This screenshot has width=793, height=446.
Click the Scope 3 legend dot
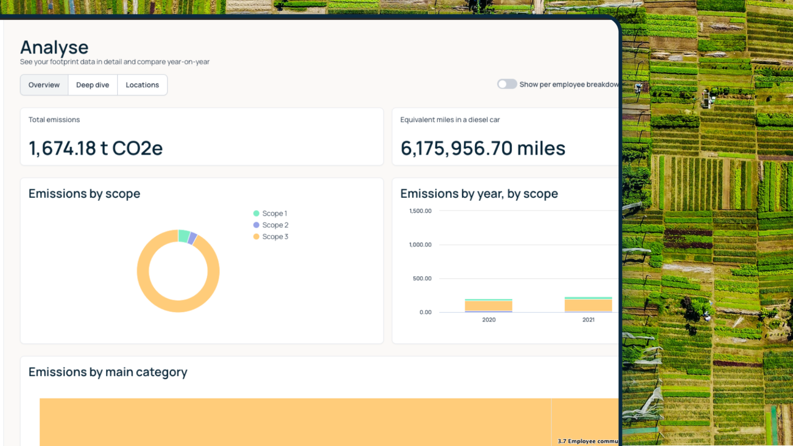(x=256, y=237)
